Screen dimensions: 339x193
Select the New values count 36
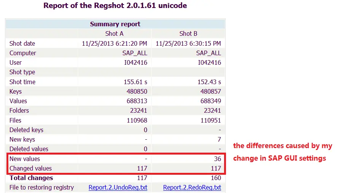pos(218,159)
